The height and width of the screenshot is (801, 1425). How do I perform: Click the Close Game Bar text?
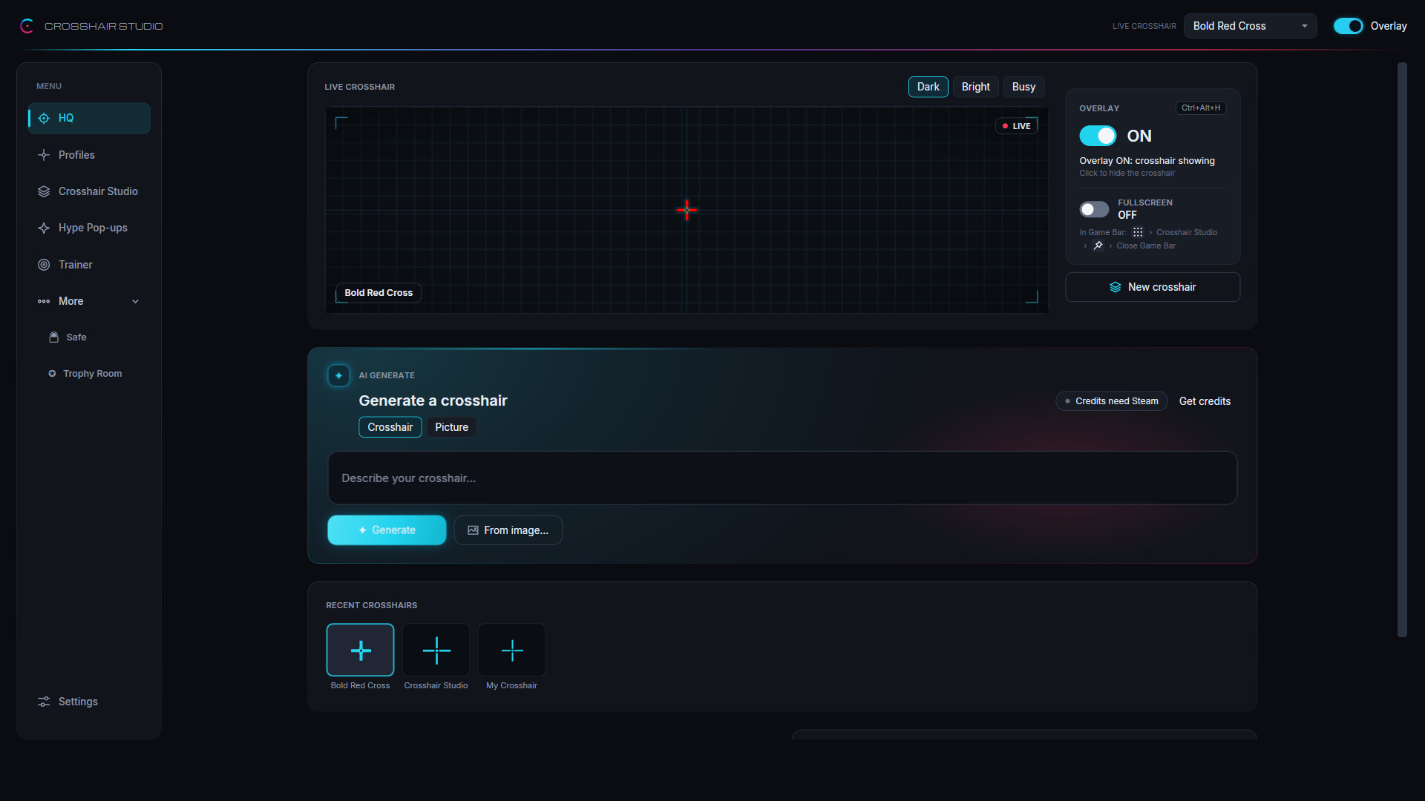coord(1146,245)
